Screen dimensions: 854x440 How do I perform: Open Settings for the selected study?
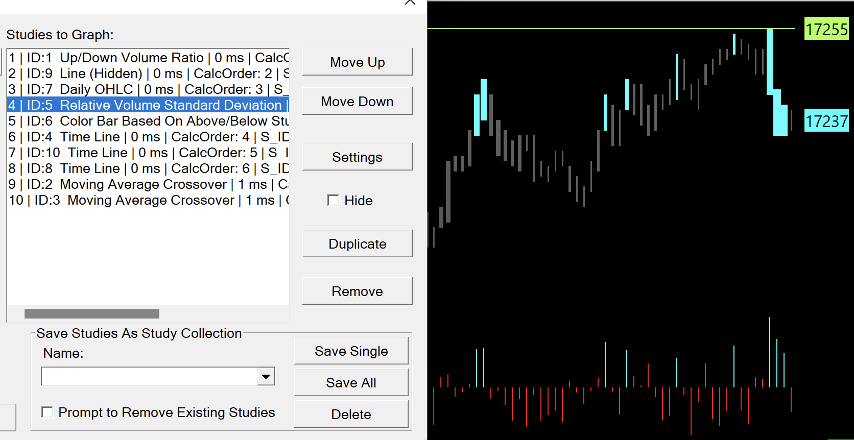[357, 157]
